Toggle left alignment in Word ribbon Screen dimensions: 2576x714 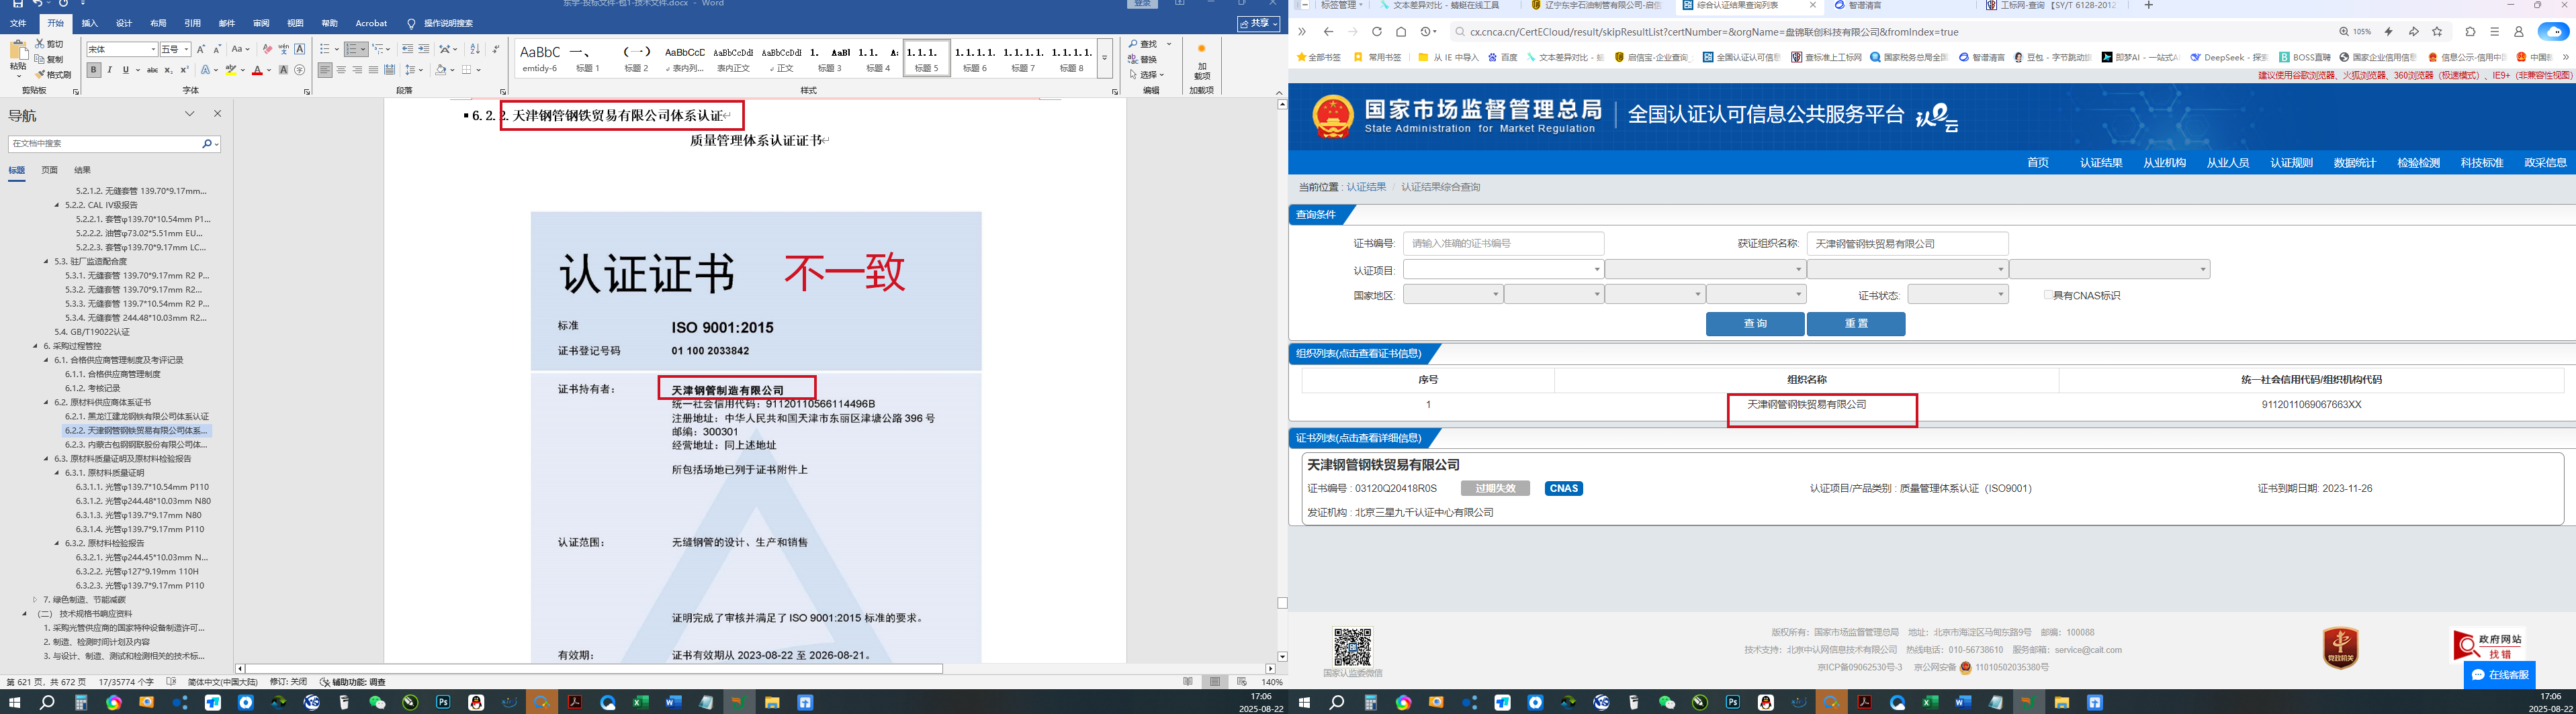click(325, 70)
